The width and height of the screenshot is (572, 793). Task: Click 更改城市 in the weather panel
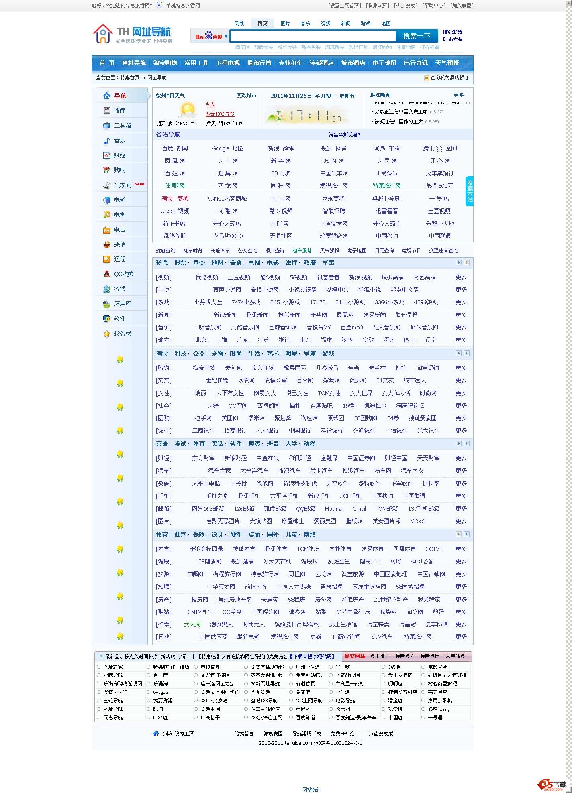point(247,96)
